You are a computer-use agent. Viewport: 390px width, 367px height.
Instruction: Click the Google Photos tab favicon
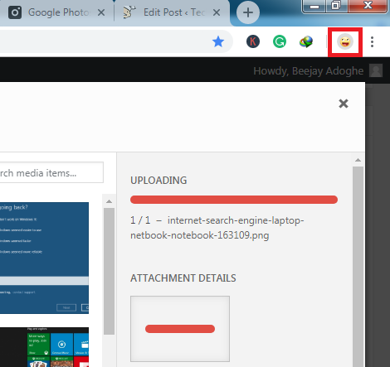pos(15,12)
